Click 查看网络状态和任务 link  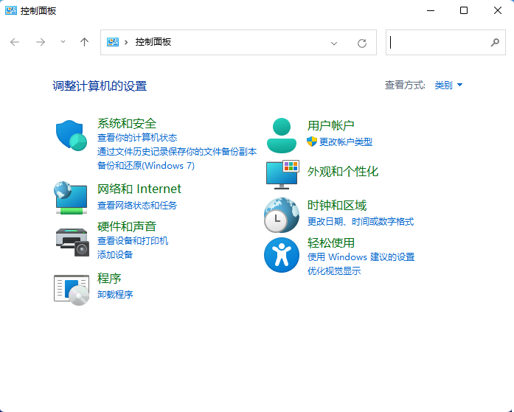tap(137, 206)
